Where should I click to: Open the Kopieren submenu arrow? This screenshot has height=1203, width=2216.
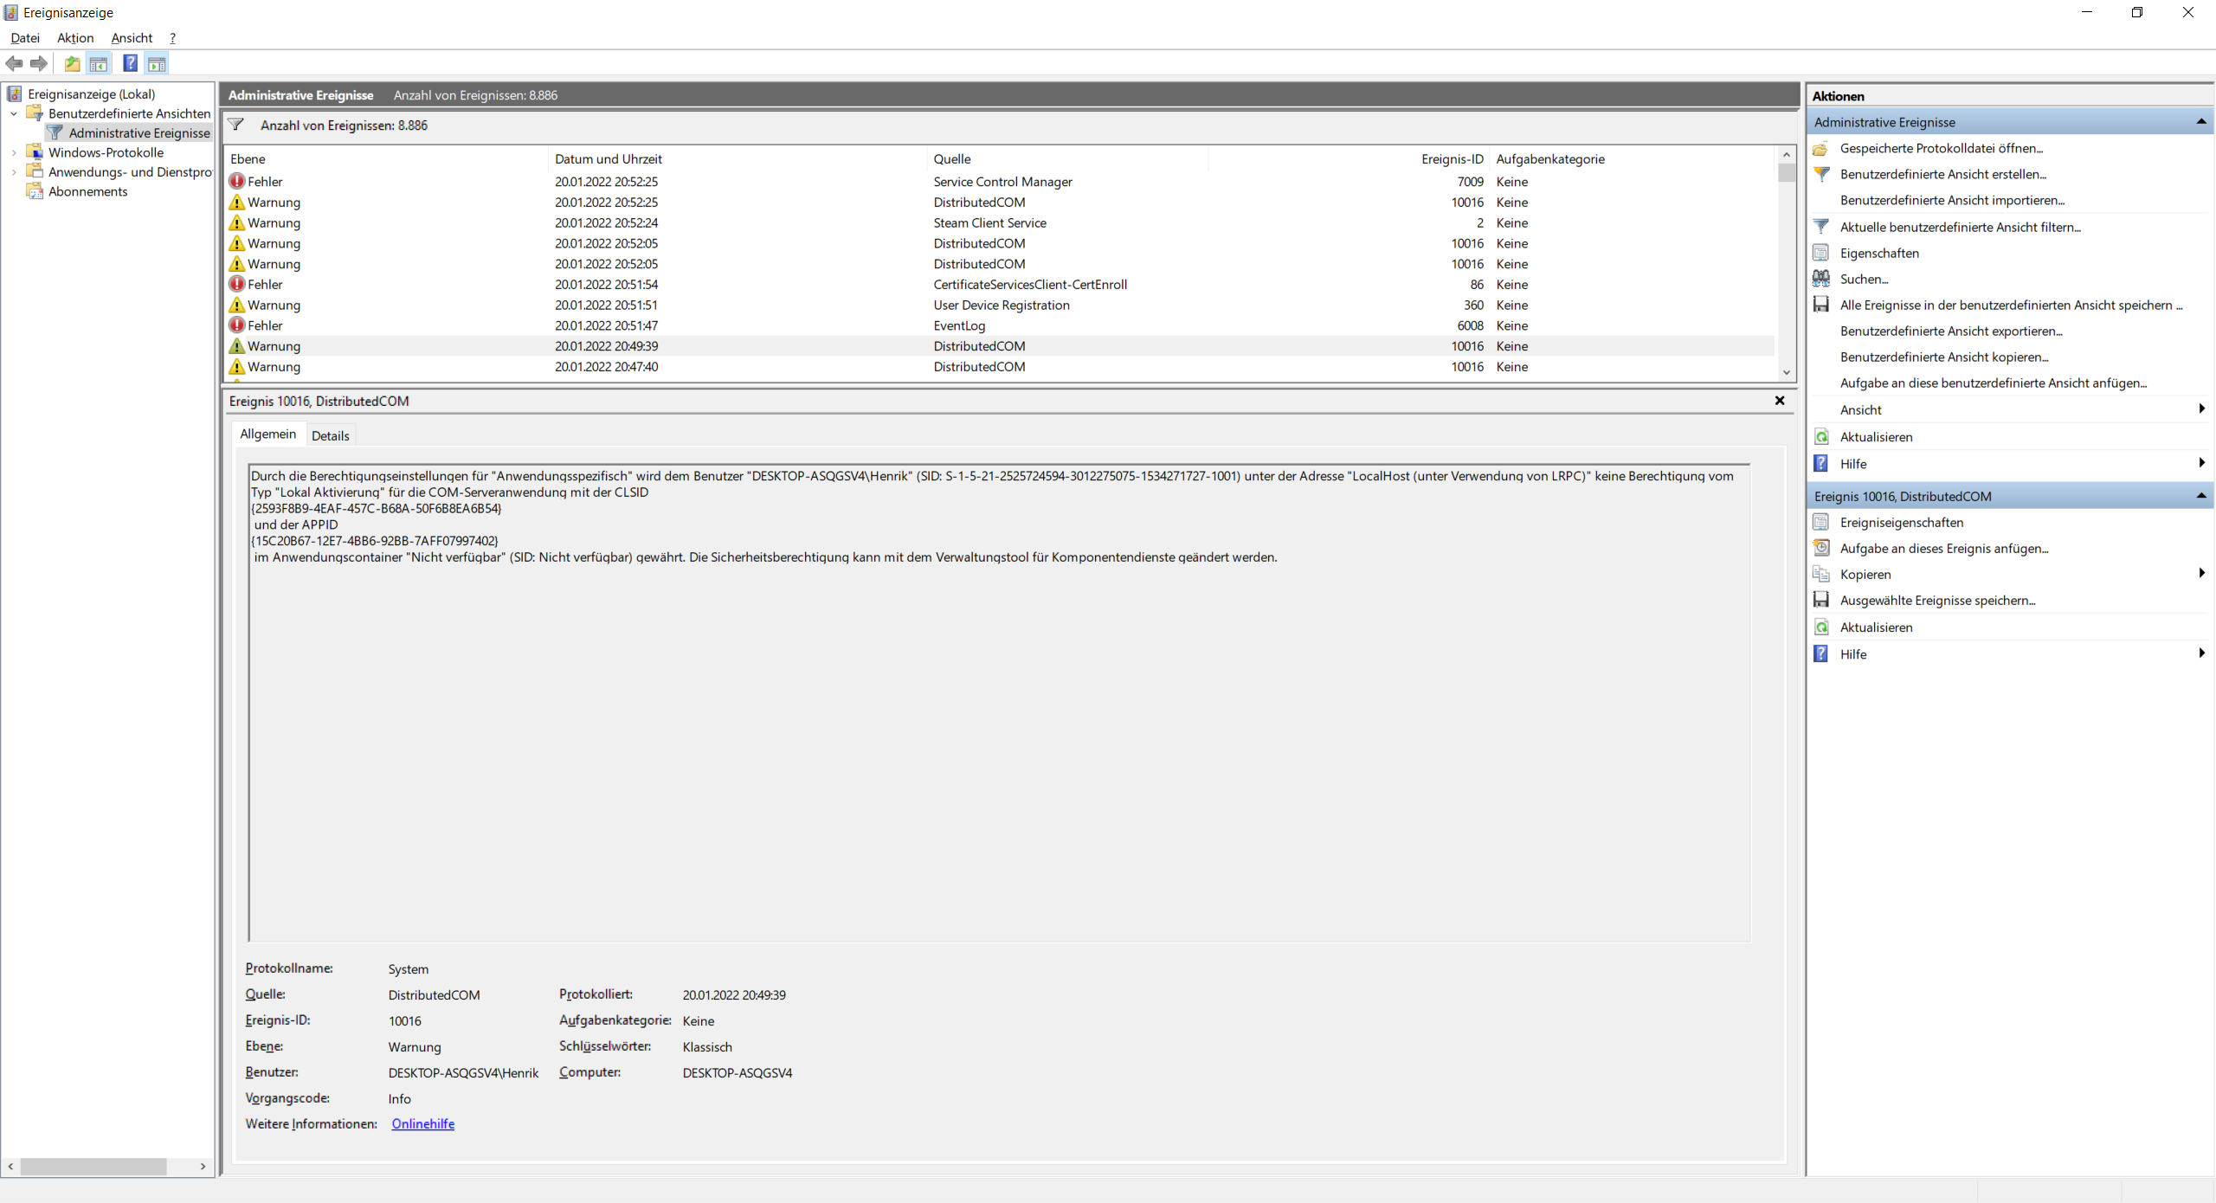[2200, 574]
